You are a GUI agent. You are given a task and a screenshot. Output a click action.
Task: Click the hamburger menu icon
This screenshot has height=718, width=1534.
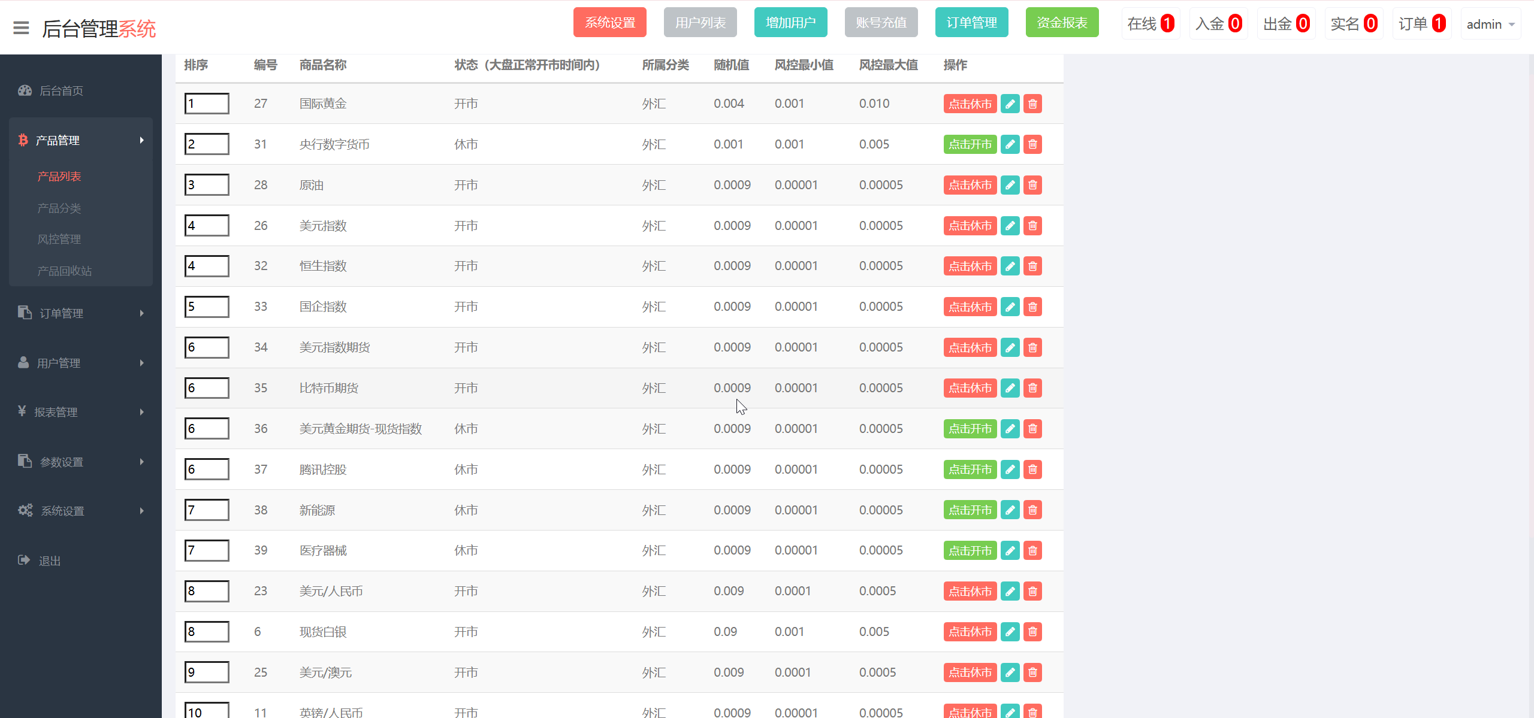click(21, 28)
